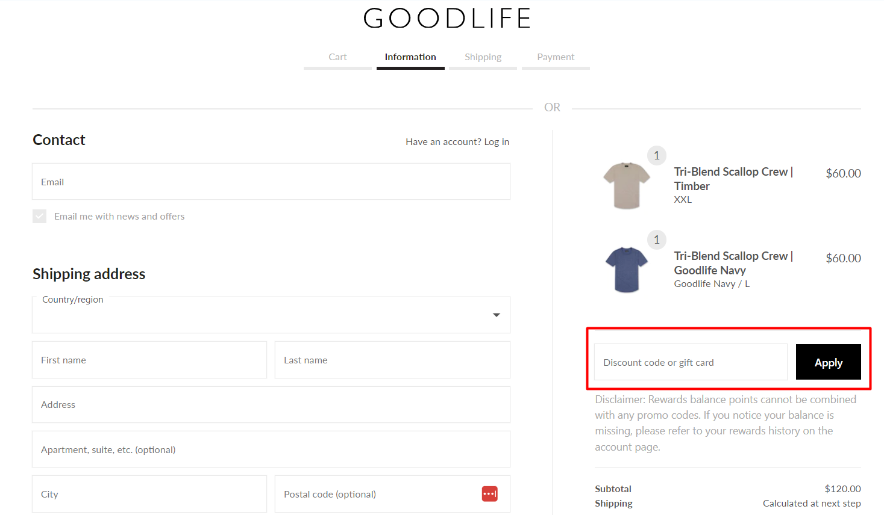Click the Calculated at next step text

[812, 504]
